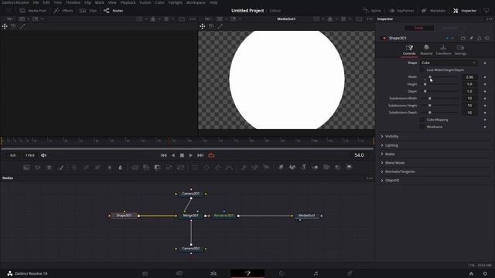This screenshot has width=495, height=278.
Task: Toggle keyframe dot for Height
Action: pos(485,84)
